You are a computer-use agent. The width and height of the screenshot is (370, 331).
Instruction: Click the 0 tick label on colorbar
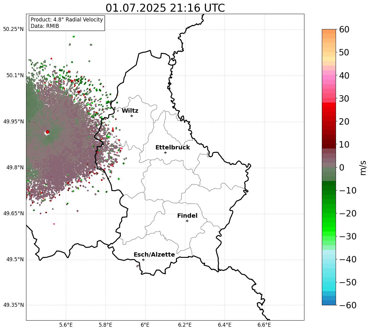coord(342,167)
